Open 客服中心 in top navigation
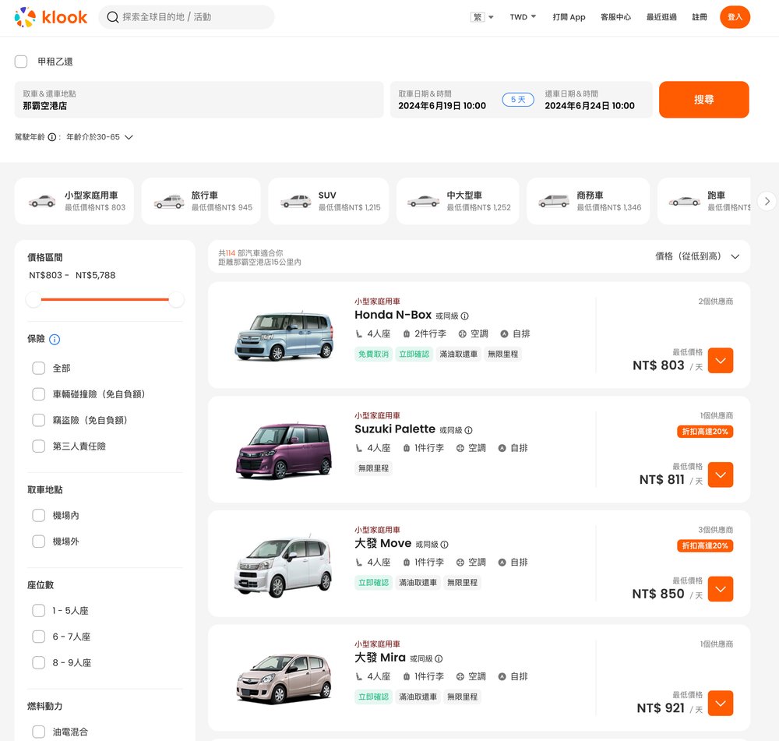The height and width of the screenshot is (741, 779). pos(615,17)
